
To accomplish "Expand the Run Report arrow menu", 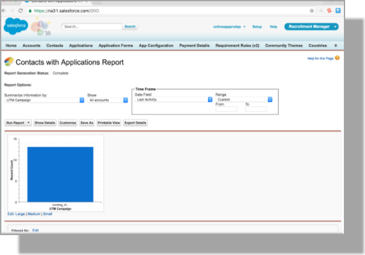I will click(29, 123).
